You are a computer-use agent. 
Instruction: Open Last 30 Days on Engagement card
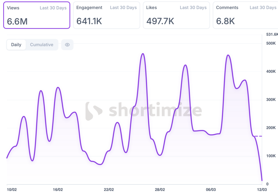(x=123, y=8)
